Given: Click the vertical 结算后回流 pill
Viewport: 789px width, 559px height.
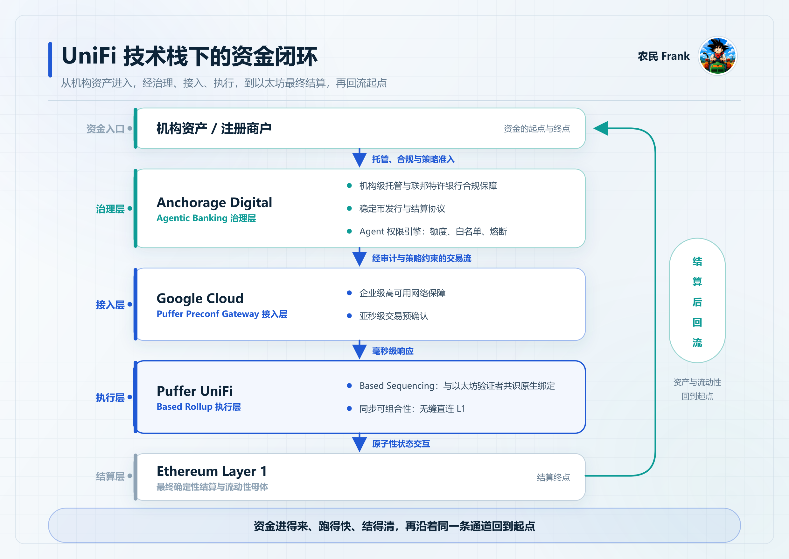Looking at the screenshot, I should pyautogui.click(x=697, y=300).
